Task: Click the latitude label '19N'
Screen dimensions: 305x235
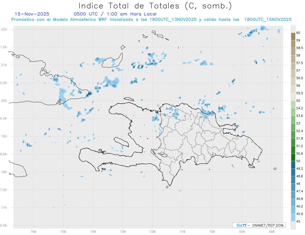Action: [4, 136]
